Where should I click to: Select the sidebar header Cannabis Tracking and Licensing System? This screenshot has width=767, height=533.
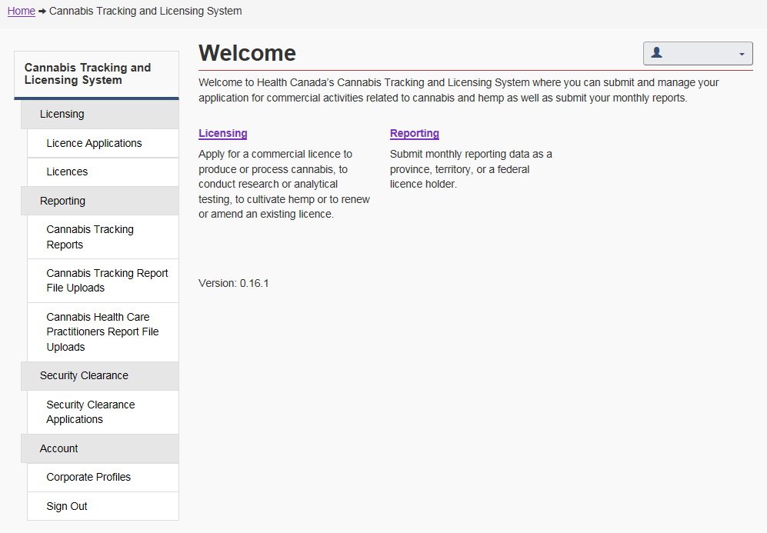(88, 74)
